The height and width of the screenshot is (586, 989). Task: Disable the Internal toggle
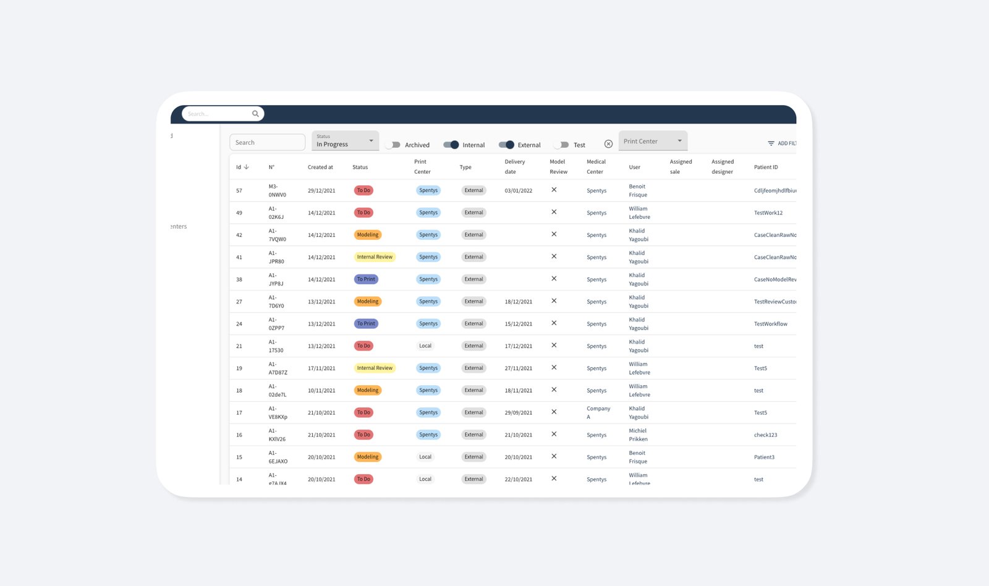[451, 145]
